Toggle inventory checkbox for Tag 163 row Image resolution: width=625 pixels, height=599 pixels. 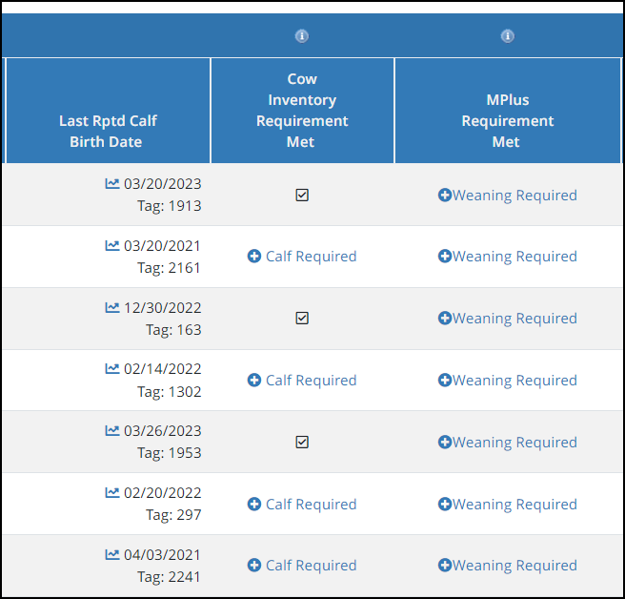[x=302, y=318]
